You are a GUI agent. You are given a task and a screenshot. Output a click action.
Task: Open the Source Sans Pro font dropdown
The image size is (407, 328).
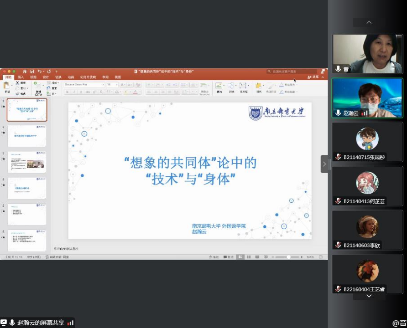[84, 84]
